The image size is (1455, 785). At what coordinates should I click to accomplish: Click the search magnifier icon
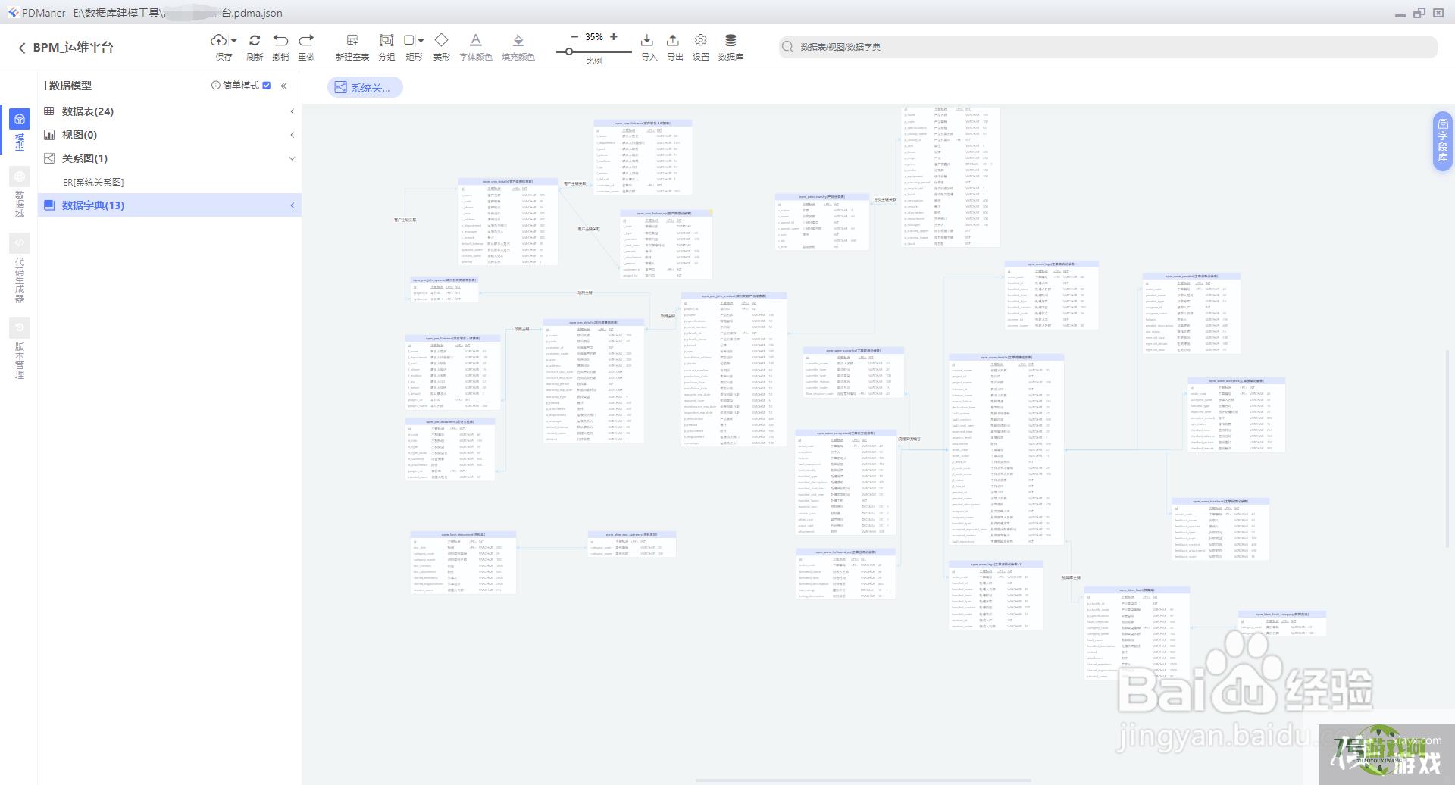click(x=788, y=47)
